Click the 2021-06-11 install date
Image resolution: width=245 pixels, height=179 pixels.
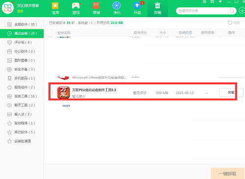click(185, 93)
